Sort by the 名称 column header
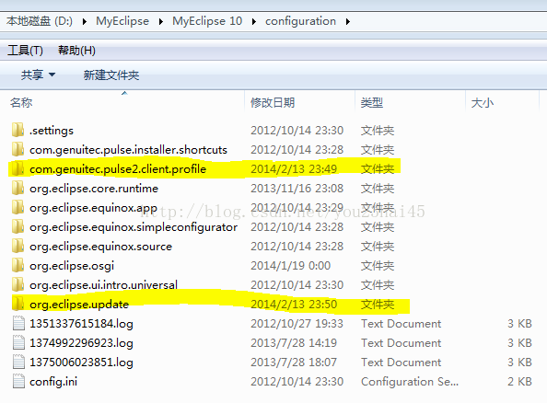 point(21,102)
